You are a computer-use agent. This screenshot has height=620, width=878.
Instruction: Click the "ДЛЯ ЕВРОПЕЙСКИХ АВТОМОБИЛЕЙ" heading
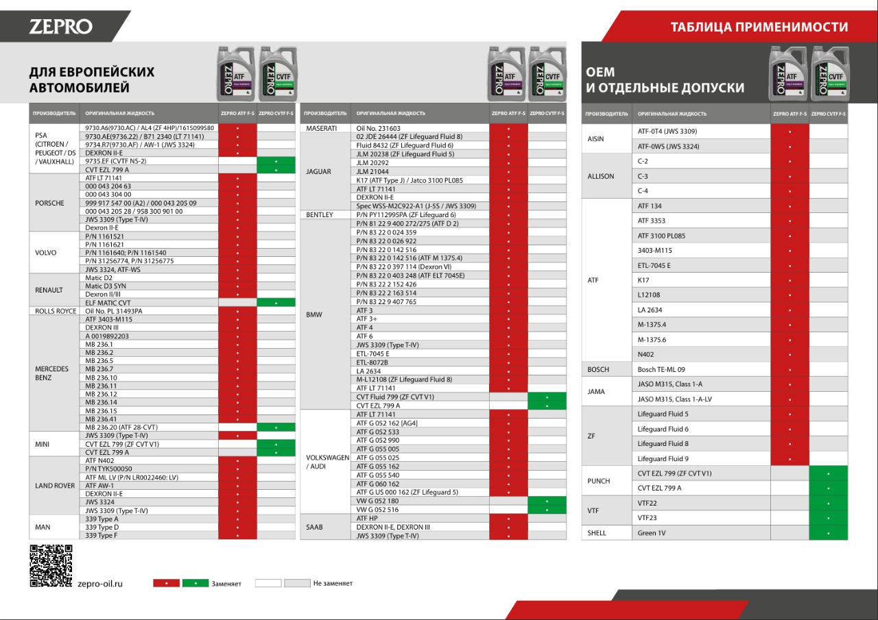(x=92, y=79)
